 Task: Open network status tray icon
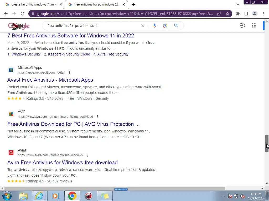pos(236,196)
